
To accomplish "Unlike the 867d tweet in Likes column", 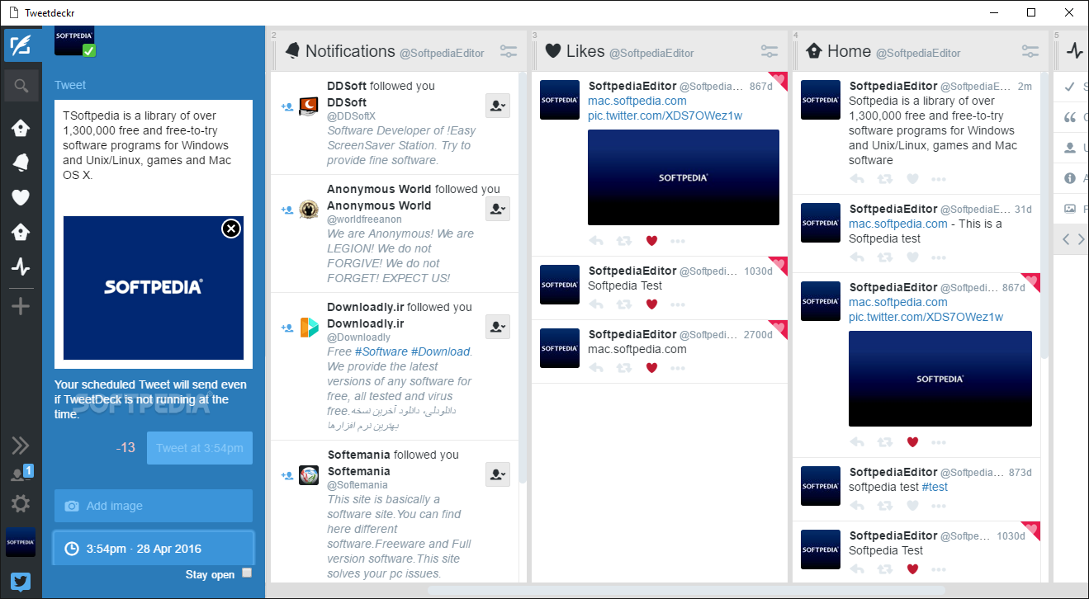I will coord(651,241).
